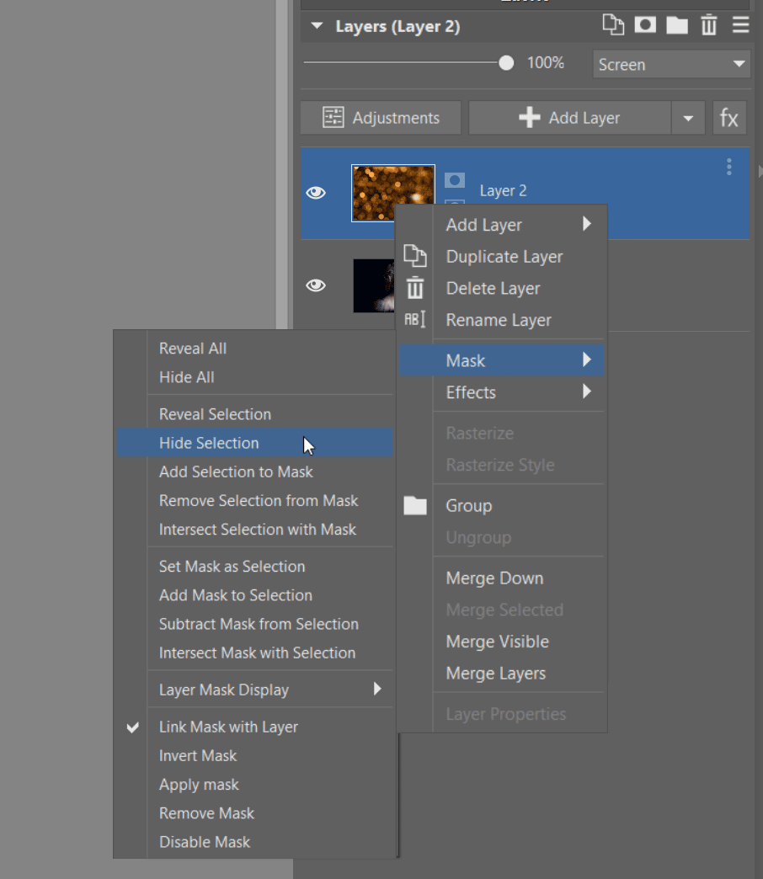
Task: Toggle visibility eye of Layer 2
Action: pyautogui.click(x=316, y=193)
